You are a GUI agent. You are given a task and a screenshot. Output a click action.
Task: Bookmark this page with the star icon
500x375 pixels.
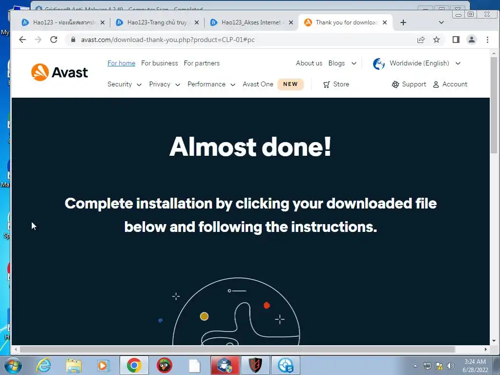click(x=436, y=40)
